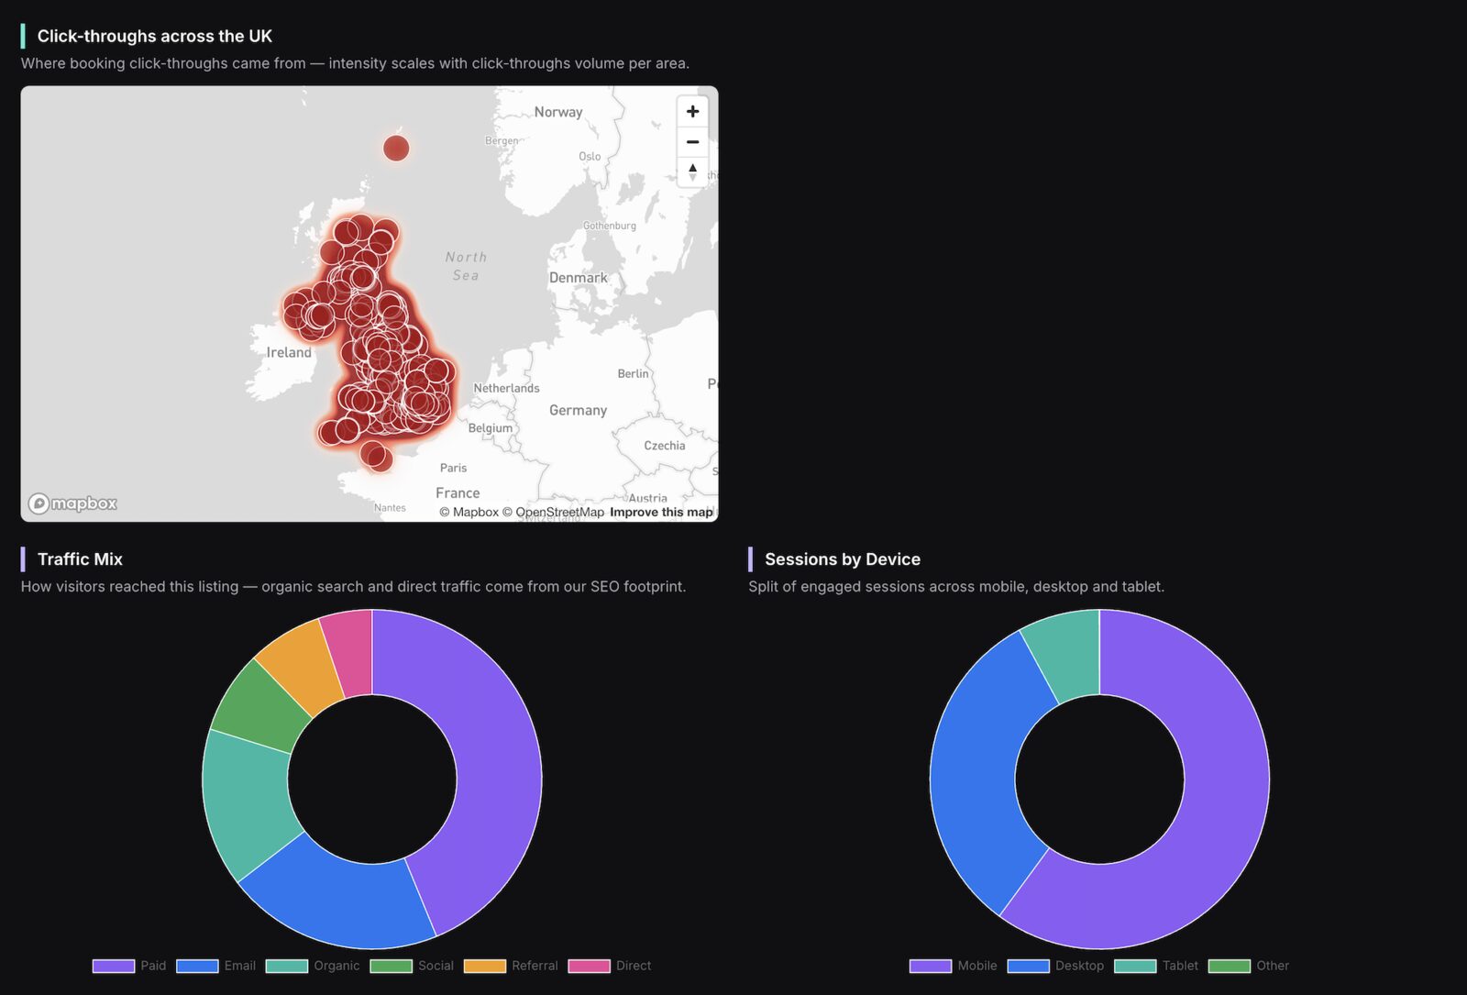
Task: Click the Denmark label on map
Action: 578,278
